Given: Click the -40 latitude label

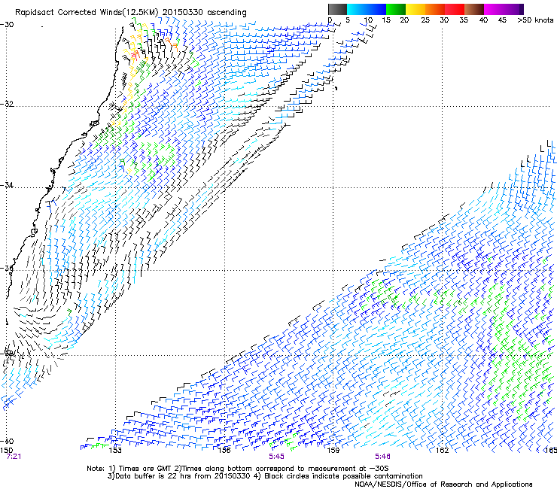Looking at the screenshot, I should click(x=7, y=441).
